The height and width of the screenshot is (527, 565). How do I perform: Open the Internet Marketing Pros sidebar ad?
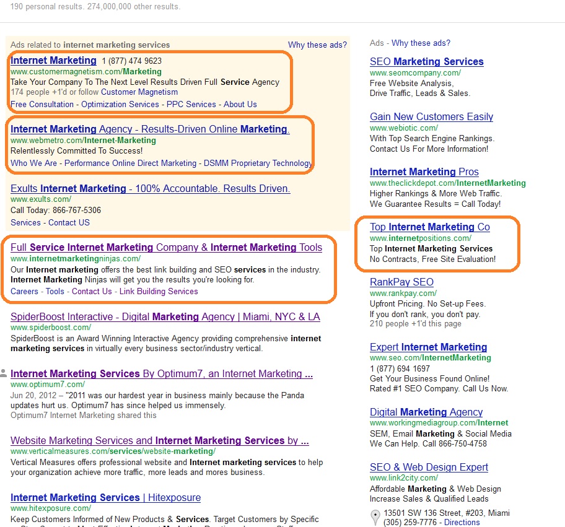pos(424,172)
